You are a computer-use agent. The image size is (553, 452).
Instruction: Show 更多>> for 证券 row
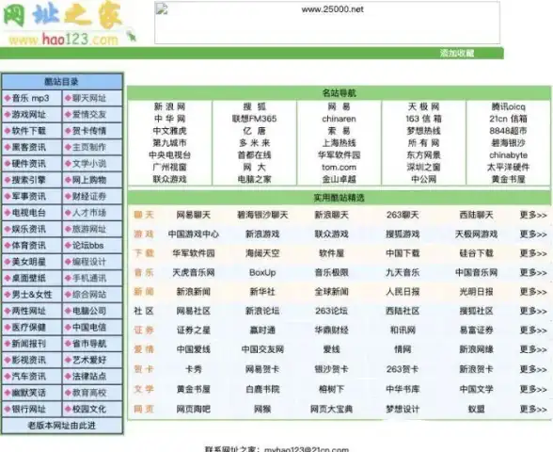click(533, 331)
